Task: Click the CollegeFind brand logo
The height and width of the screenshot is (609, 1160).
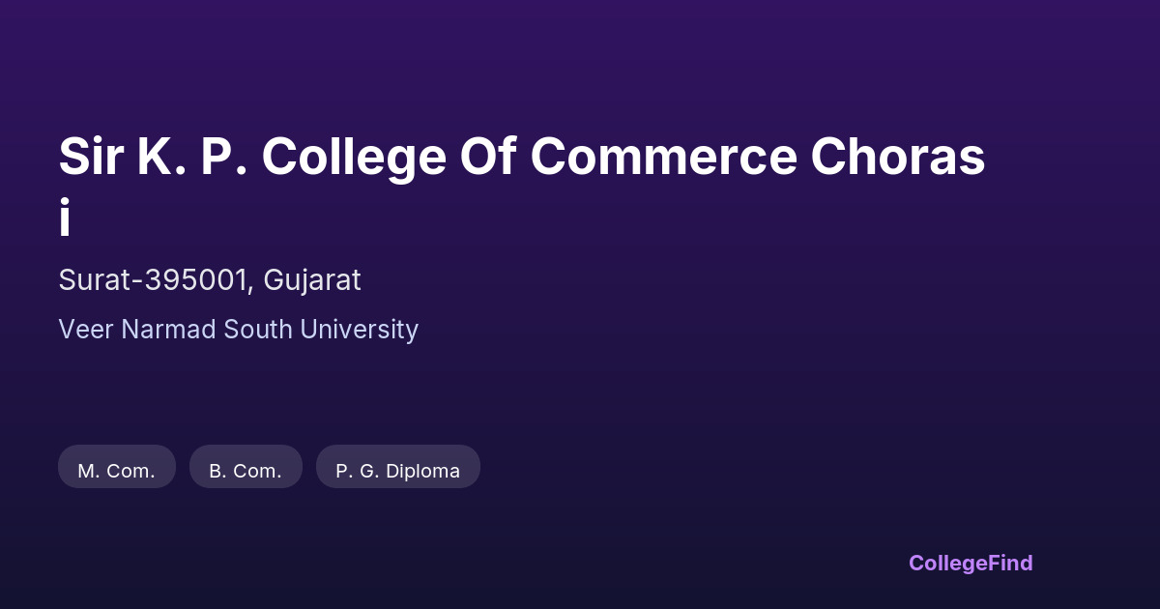Action: pos(971,563)
